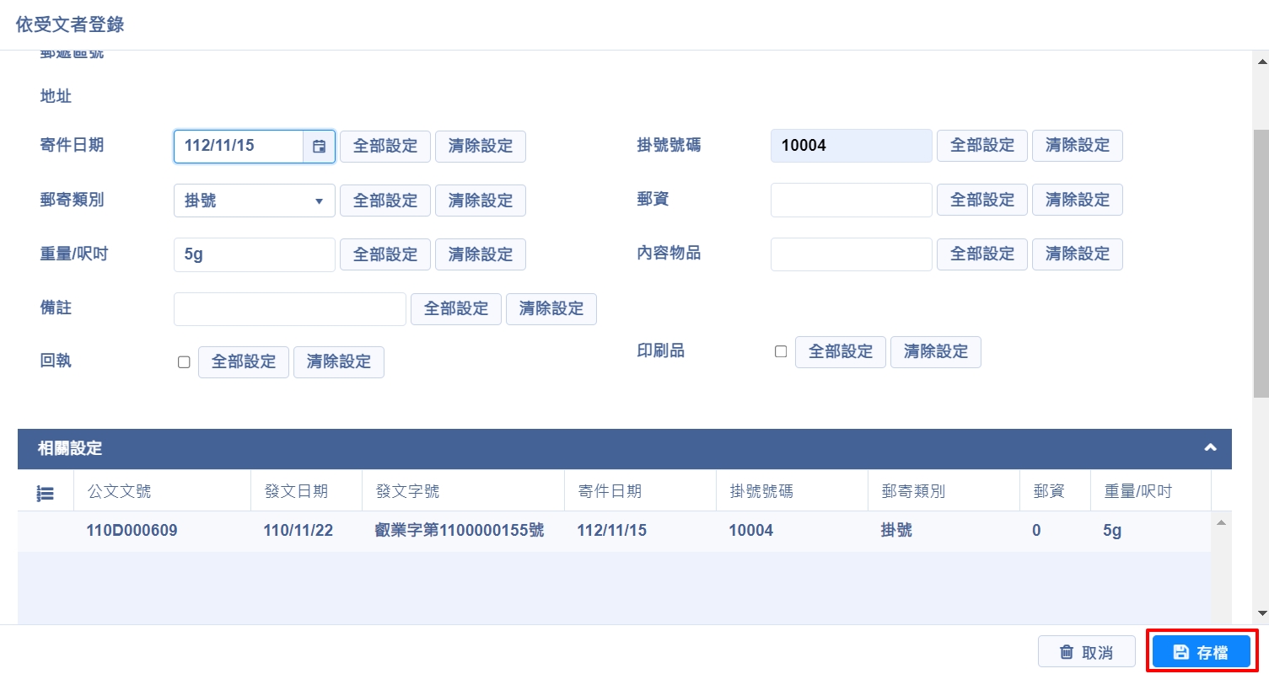Viewport: 1269px width, 674px height.
Task: Select table row 110D000609
Action: pyautogui.click(x=132, y=532)
